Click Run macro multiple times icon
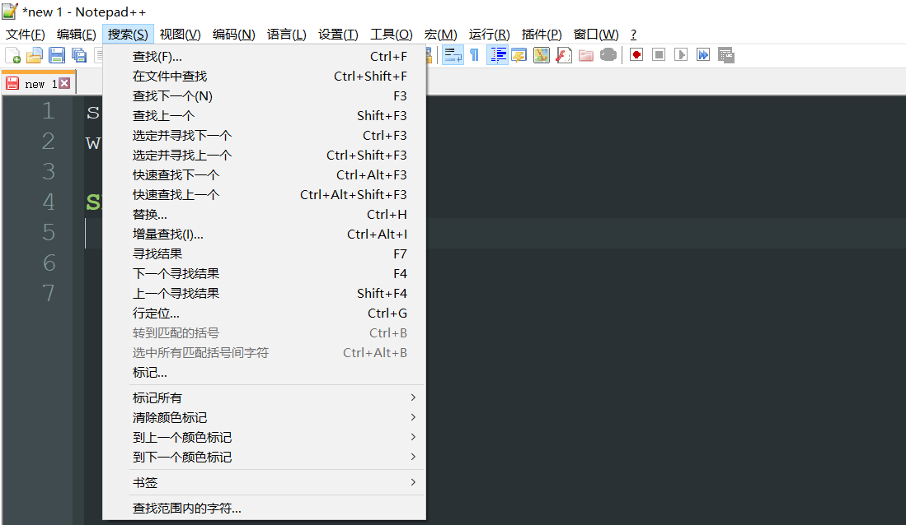Screen dimensions: 906x525 (x=702, y=55)
